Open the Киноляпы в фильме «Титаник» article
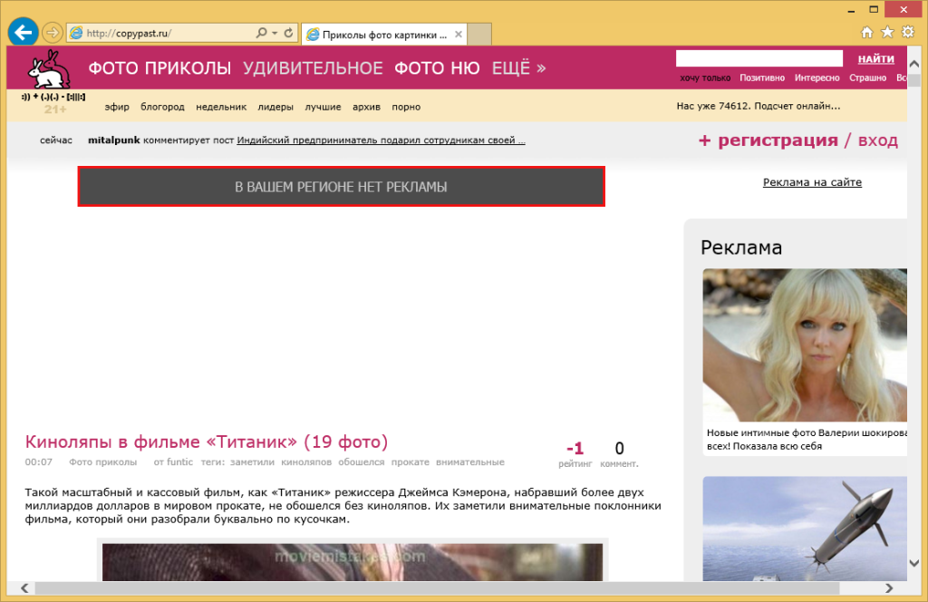928x602 pixels. point(207,442)
